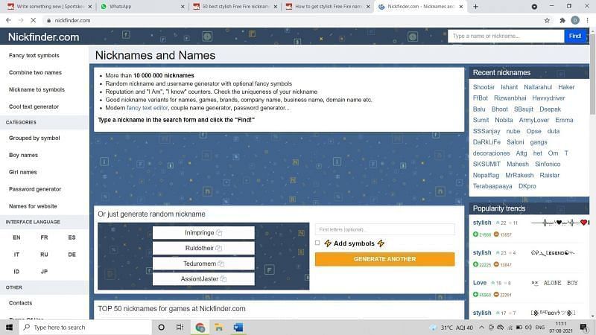
Task: Stop page loading with the X button
Action: click(x=32, y=20)
